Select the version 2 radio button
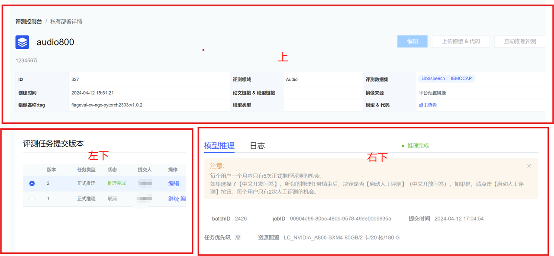 pyautogui.click(x=32, y=183)
